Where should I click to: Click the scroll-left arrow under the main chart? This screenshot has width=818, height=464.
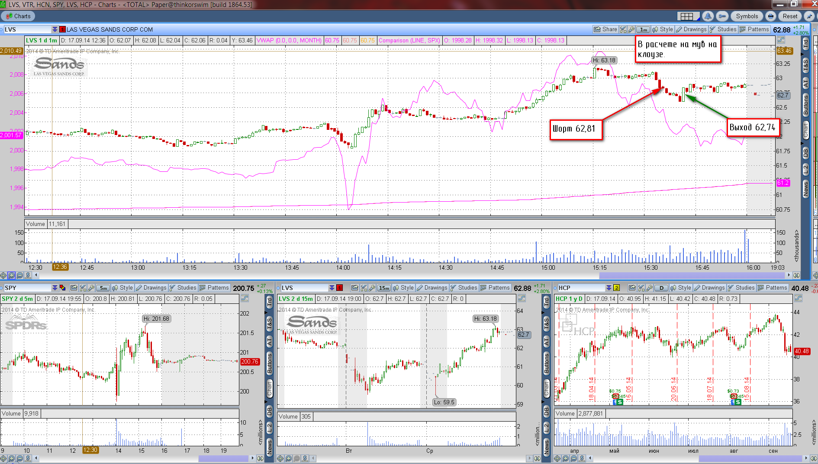(36, 275)
